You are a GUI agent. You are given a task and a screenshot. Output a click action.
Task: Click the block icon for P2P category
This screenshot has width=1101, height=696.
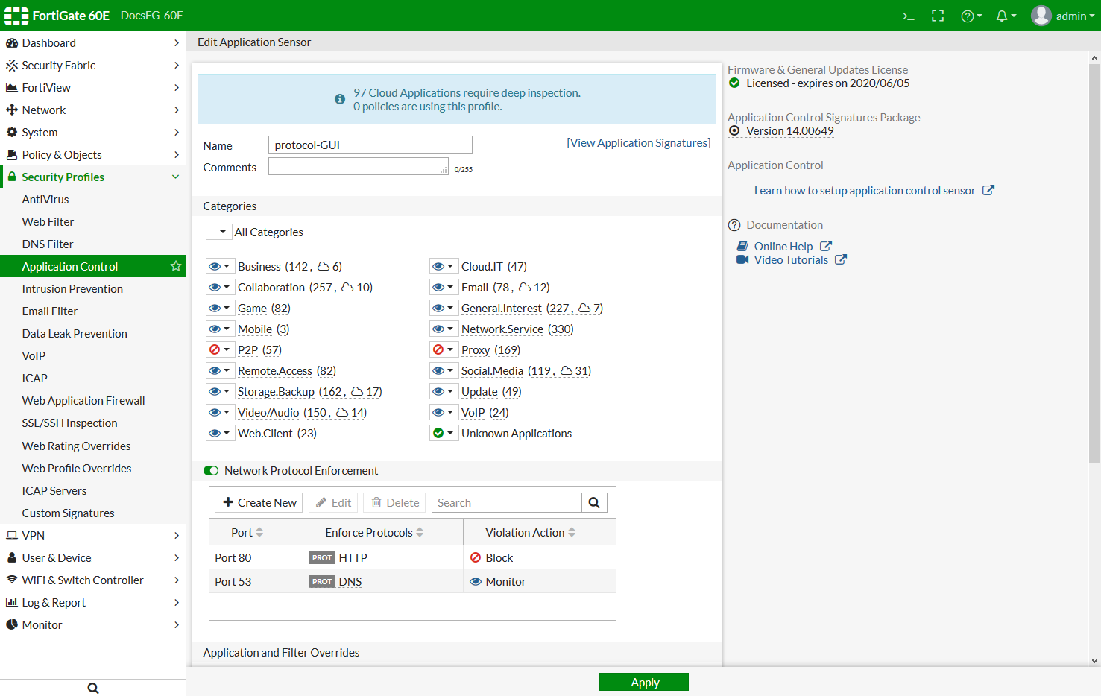pyautogui.click(x=215, y=349)
